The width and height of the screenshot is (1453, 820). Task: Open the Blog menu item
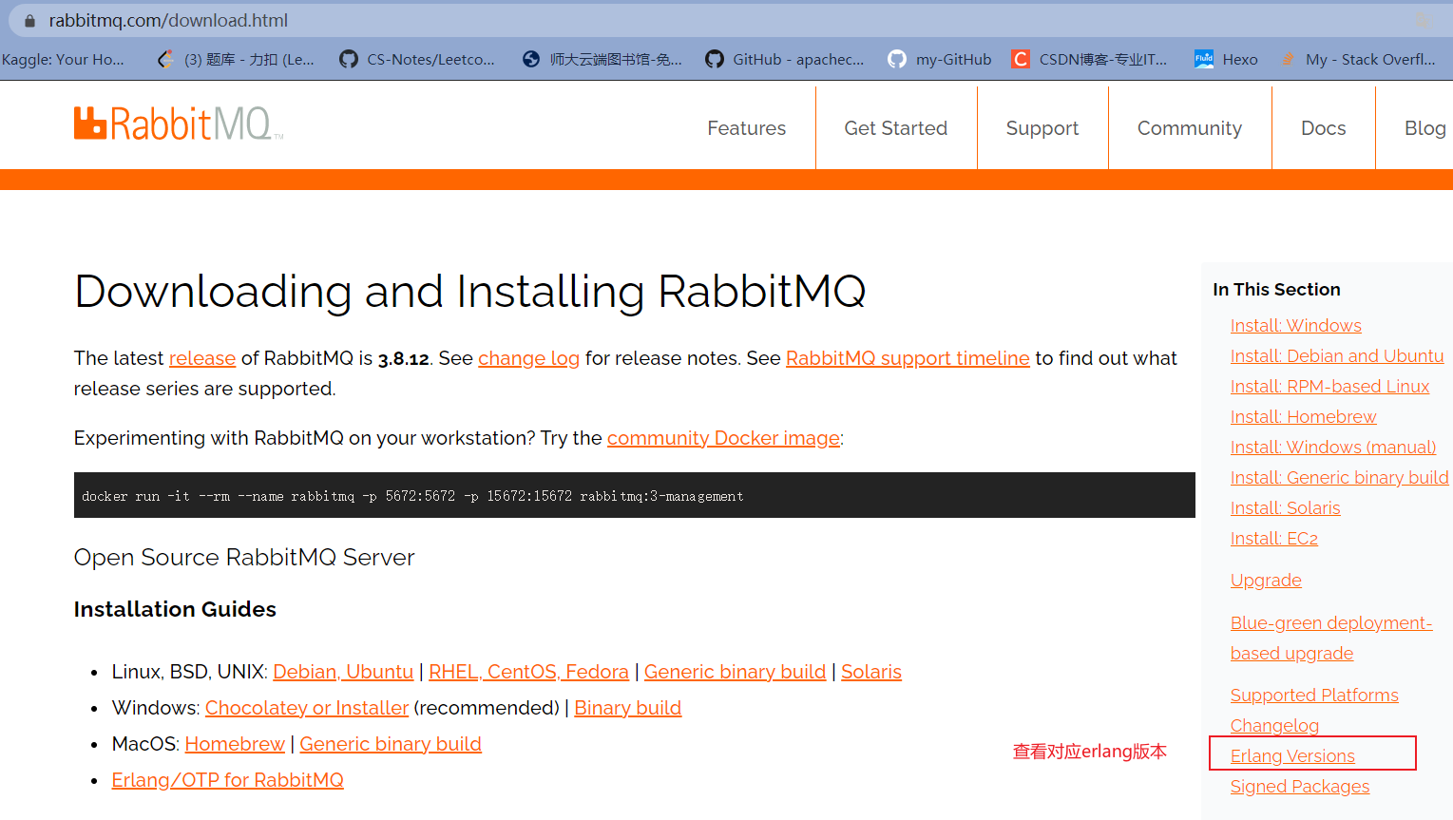tap(1425, 128)
